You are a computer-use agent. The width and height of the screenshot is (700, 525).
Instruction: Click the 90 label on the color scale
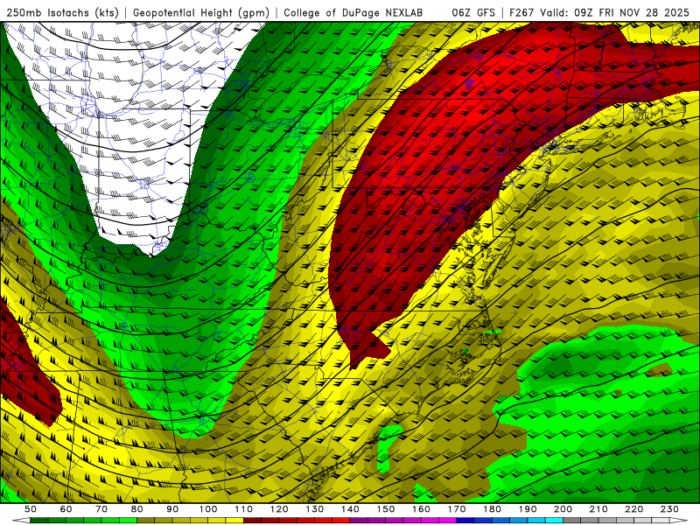[172, 509]
